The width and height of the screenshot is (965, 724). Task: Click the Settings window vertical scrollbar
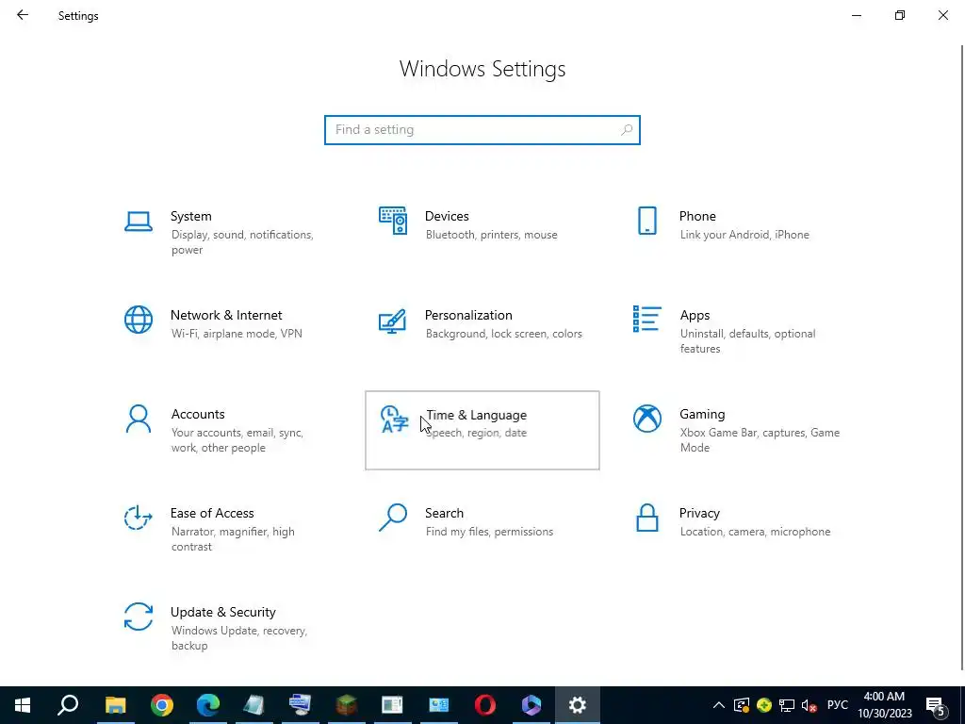coord(962,357)
